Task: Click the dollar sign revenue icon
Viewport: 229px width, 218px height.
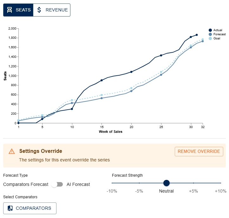Action: [39, 10]
